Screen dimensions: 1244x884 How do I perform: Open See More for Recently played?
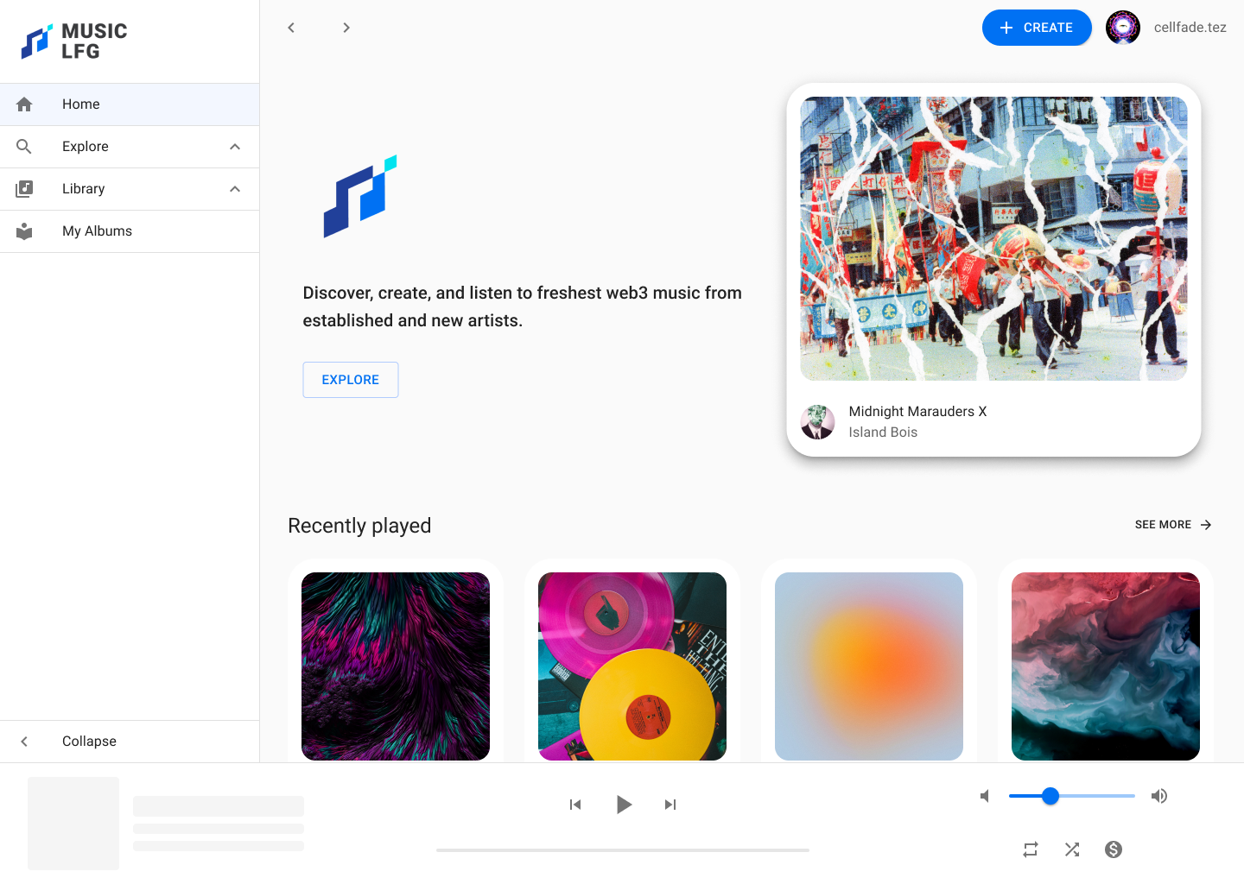pyautogui.click(x=1173, y=525)
